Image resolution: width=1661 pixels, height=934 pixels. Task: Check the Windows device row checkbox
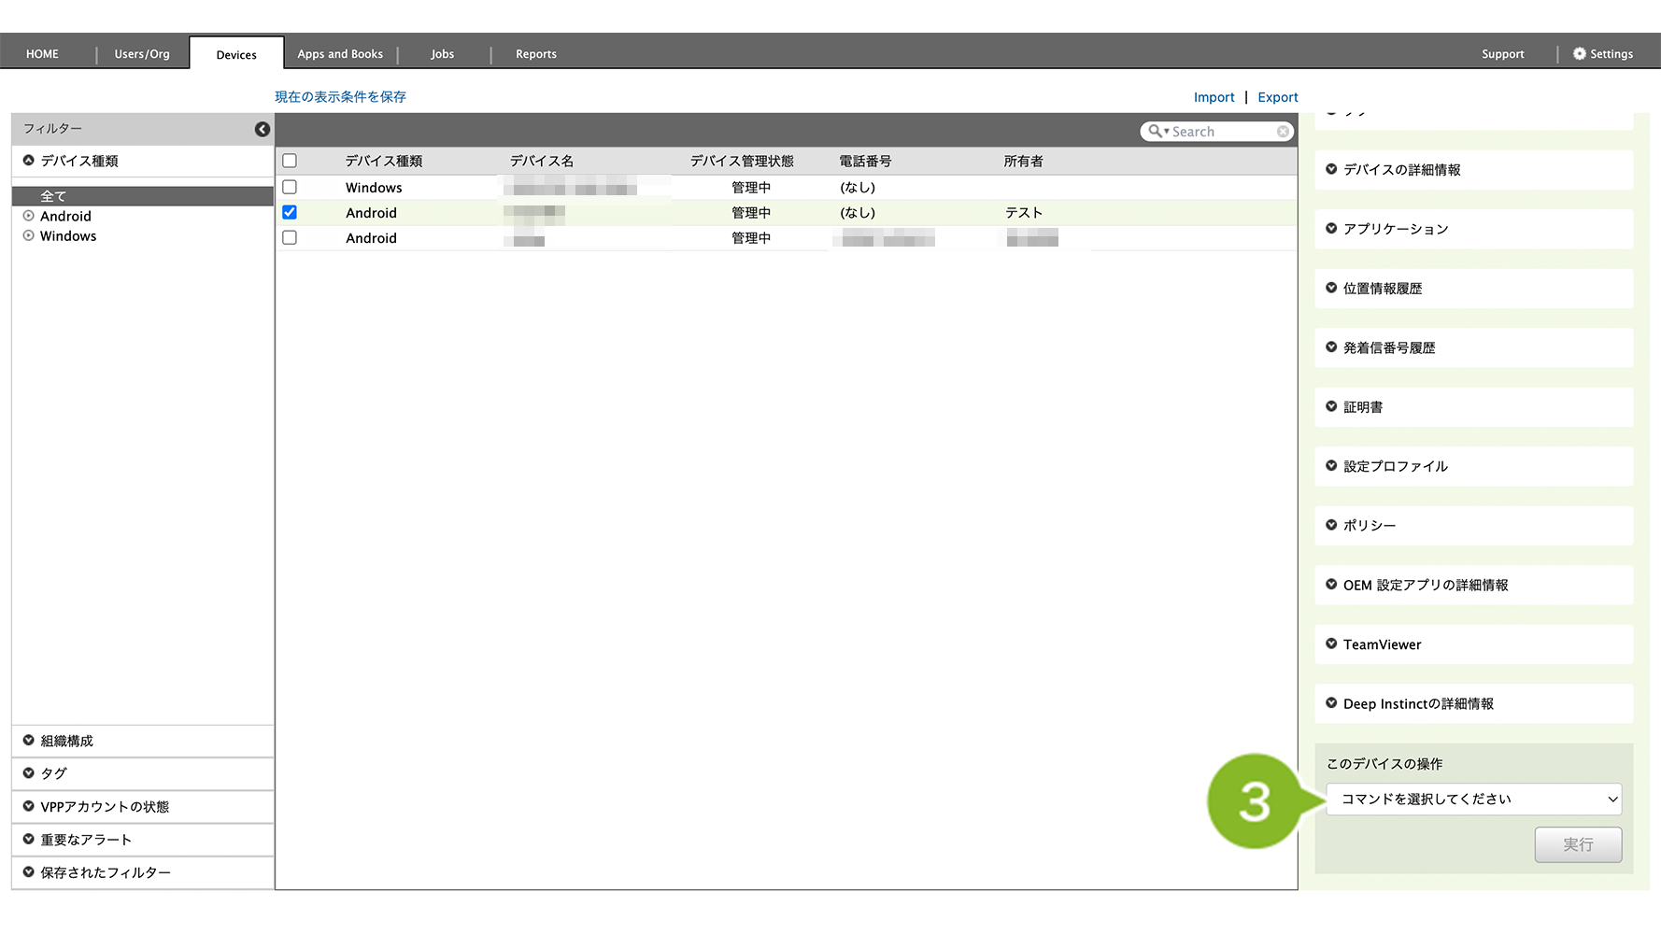pyautogui.click(x=290, y=188)
